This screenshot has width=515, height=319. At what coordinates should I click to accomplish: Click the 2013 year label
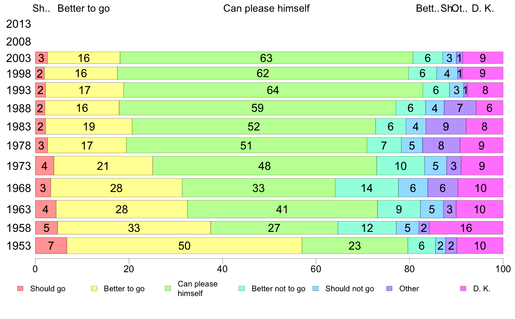pyautogui.click(x=19, y=24)
